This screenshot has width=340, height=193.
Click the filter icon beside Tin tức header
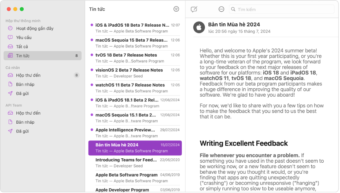[176, 9]
